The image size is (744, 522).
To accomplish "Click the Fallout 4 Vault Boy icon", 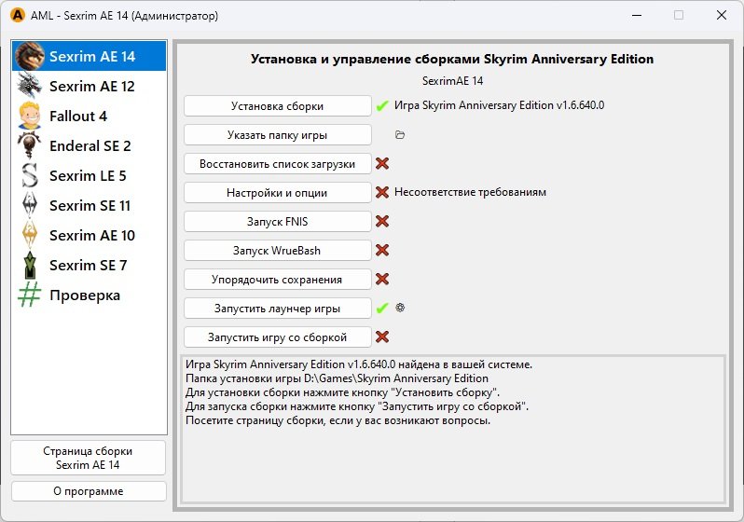I will tap(31, 116).
